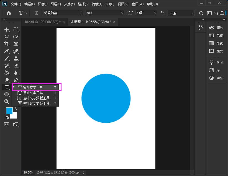Toggle text orientation button
The height and width of the screenshot is (176, 228).
pyautogui.click(x=36, y=13)
